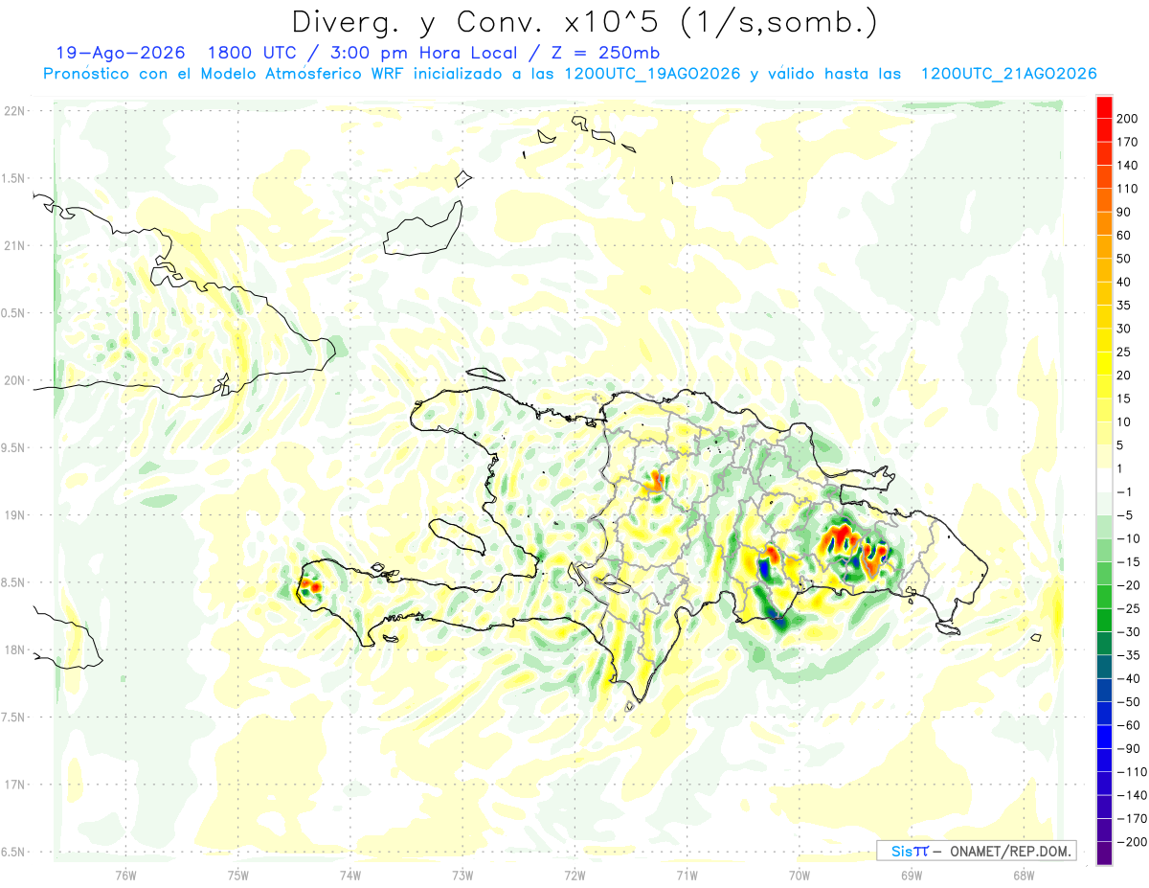
Task: Click the legend value -140
Action: (1130, 795)
